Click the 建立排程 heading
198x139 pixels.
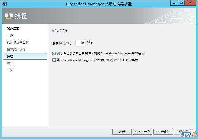click(x=60, y=31)
